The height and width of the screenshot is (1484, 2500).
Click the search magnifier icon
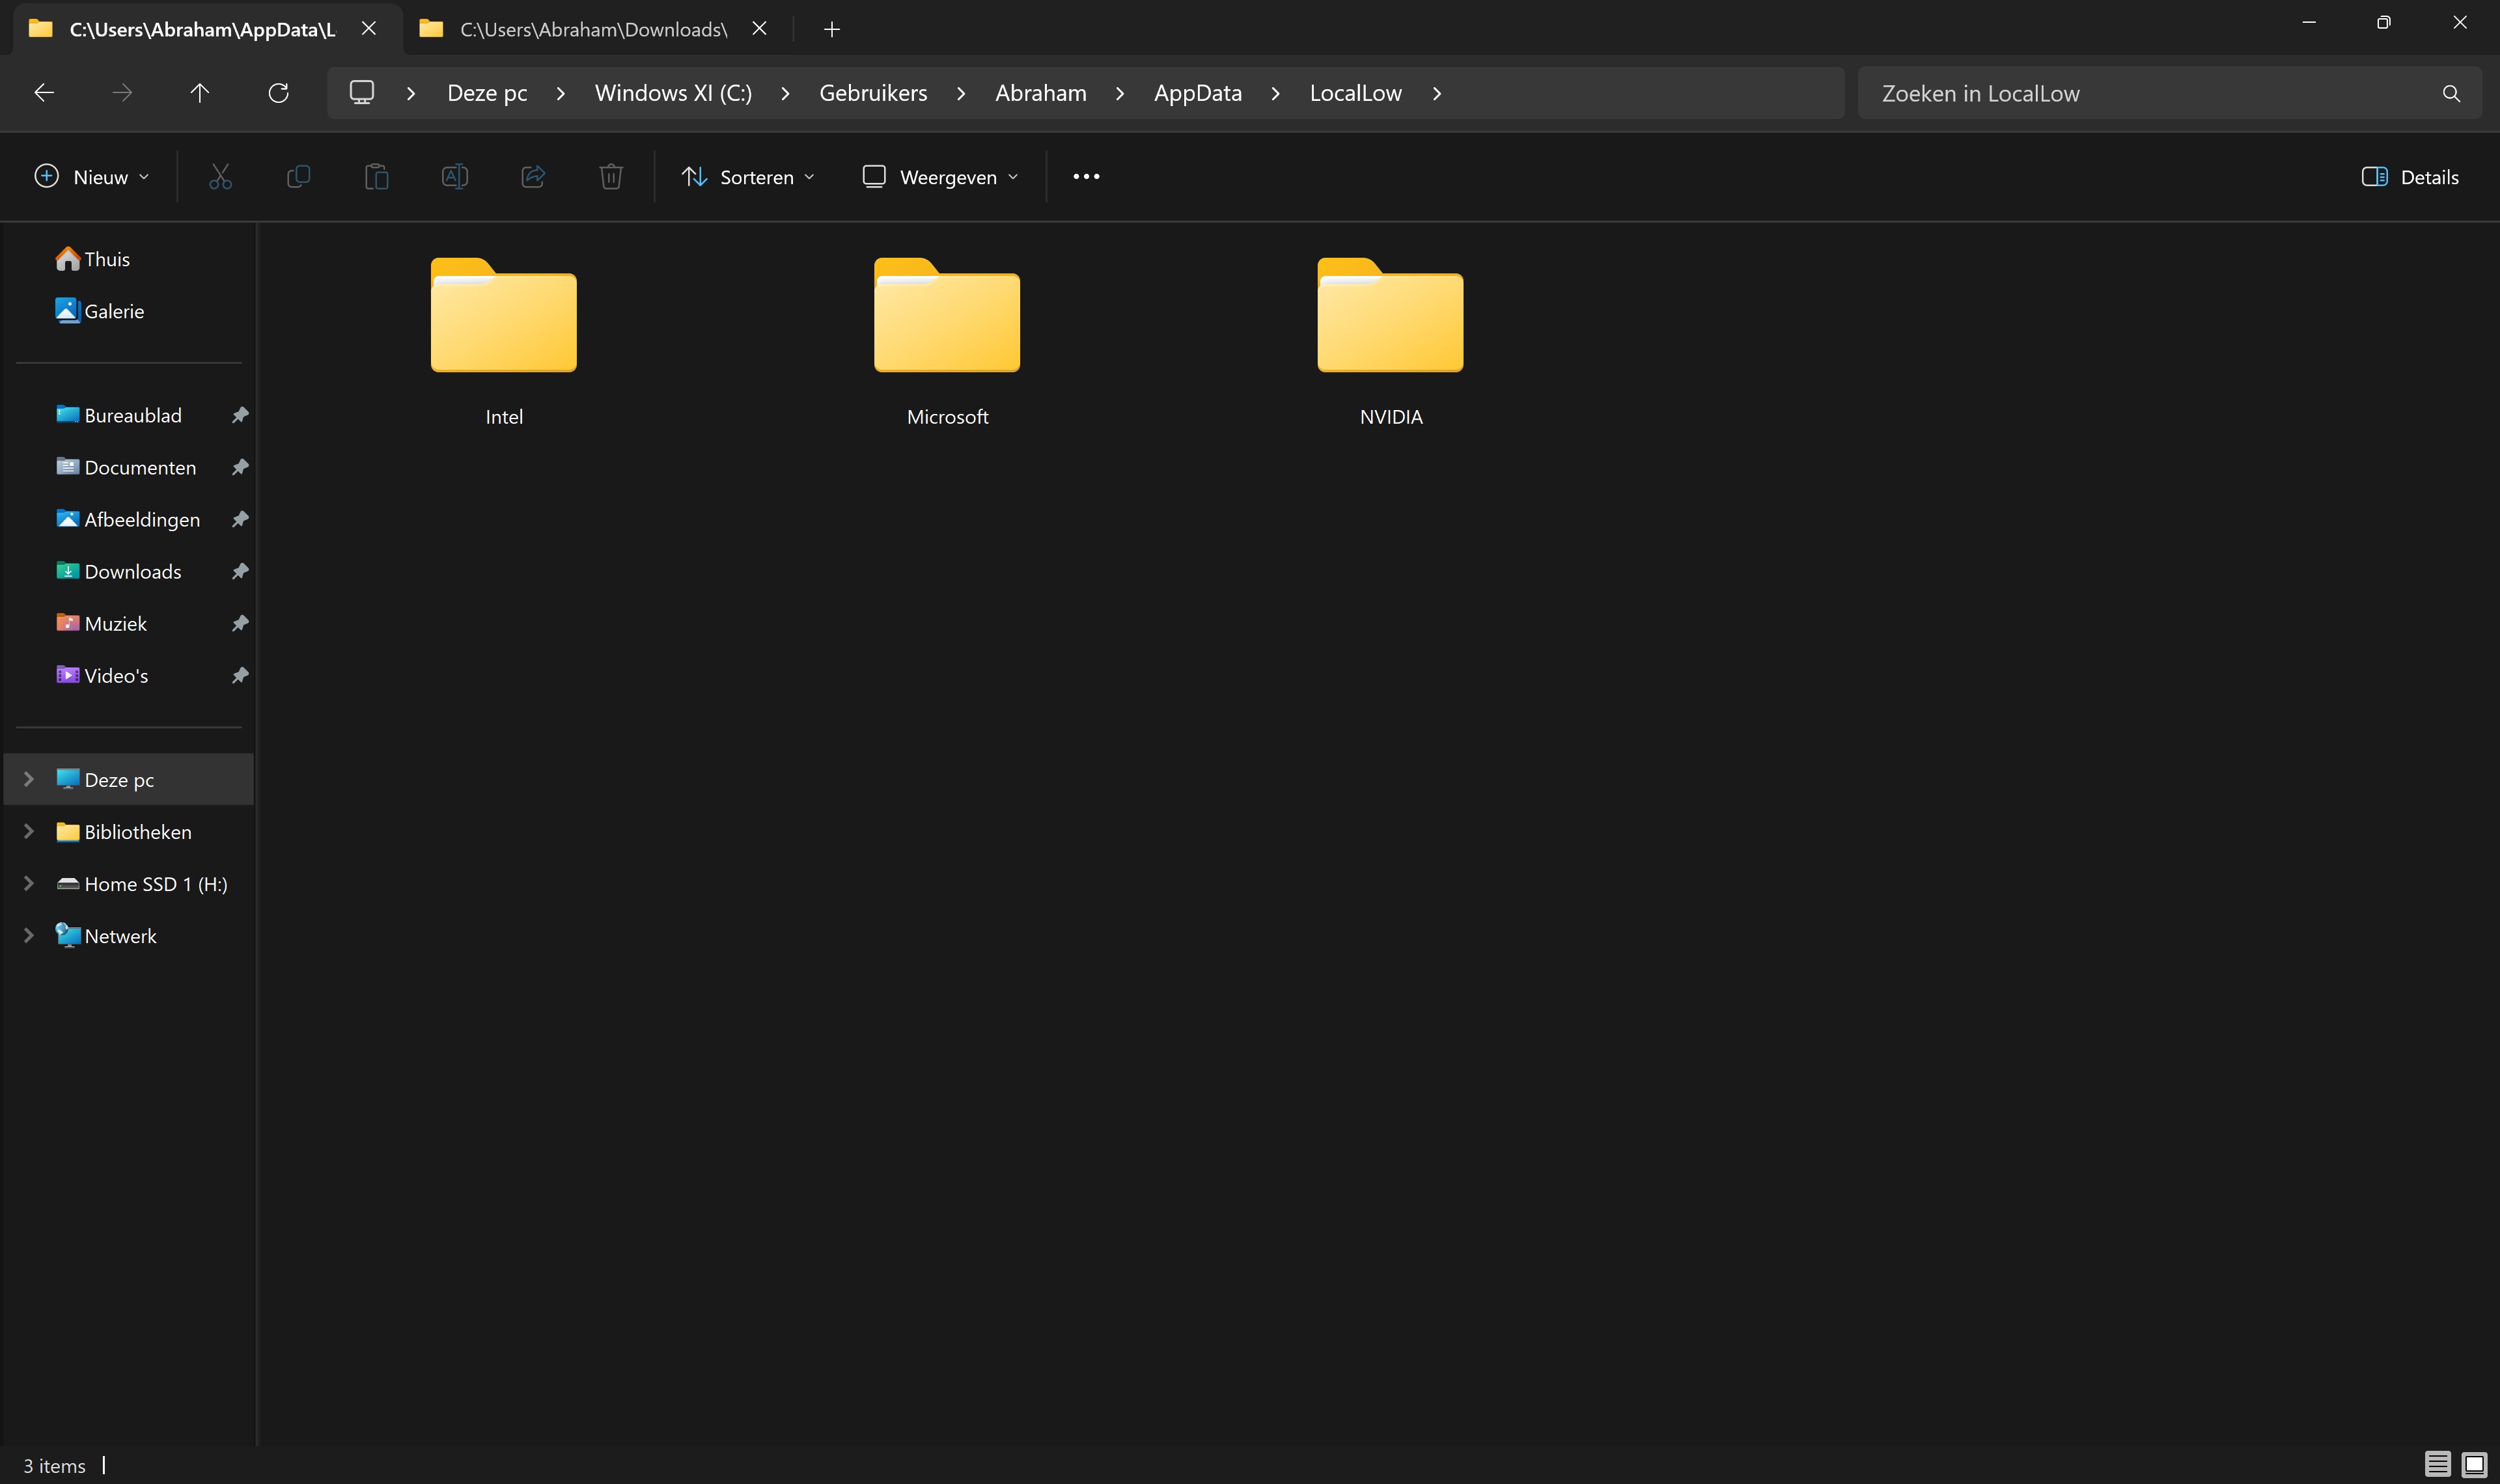(x=2450, y=93)
